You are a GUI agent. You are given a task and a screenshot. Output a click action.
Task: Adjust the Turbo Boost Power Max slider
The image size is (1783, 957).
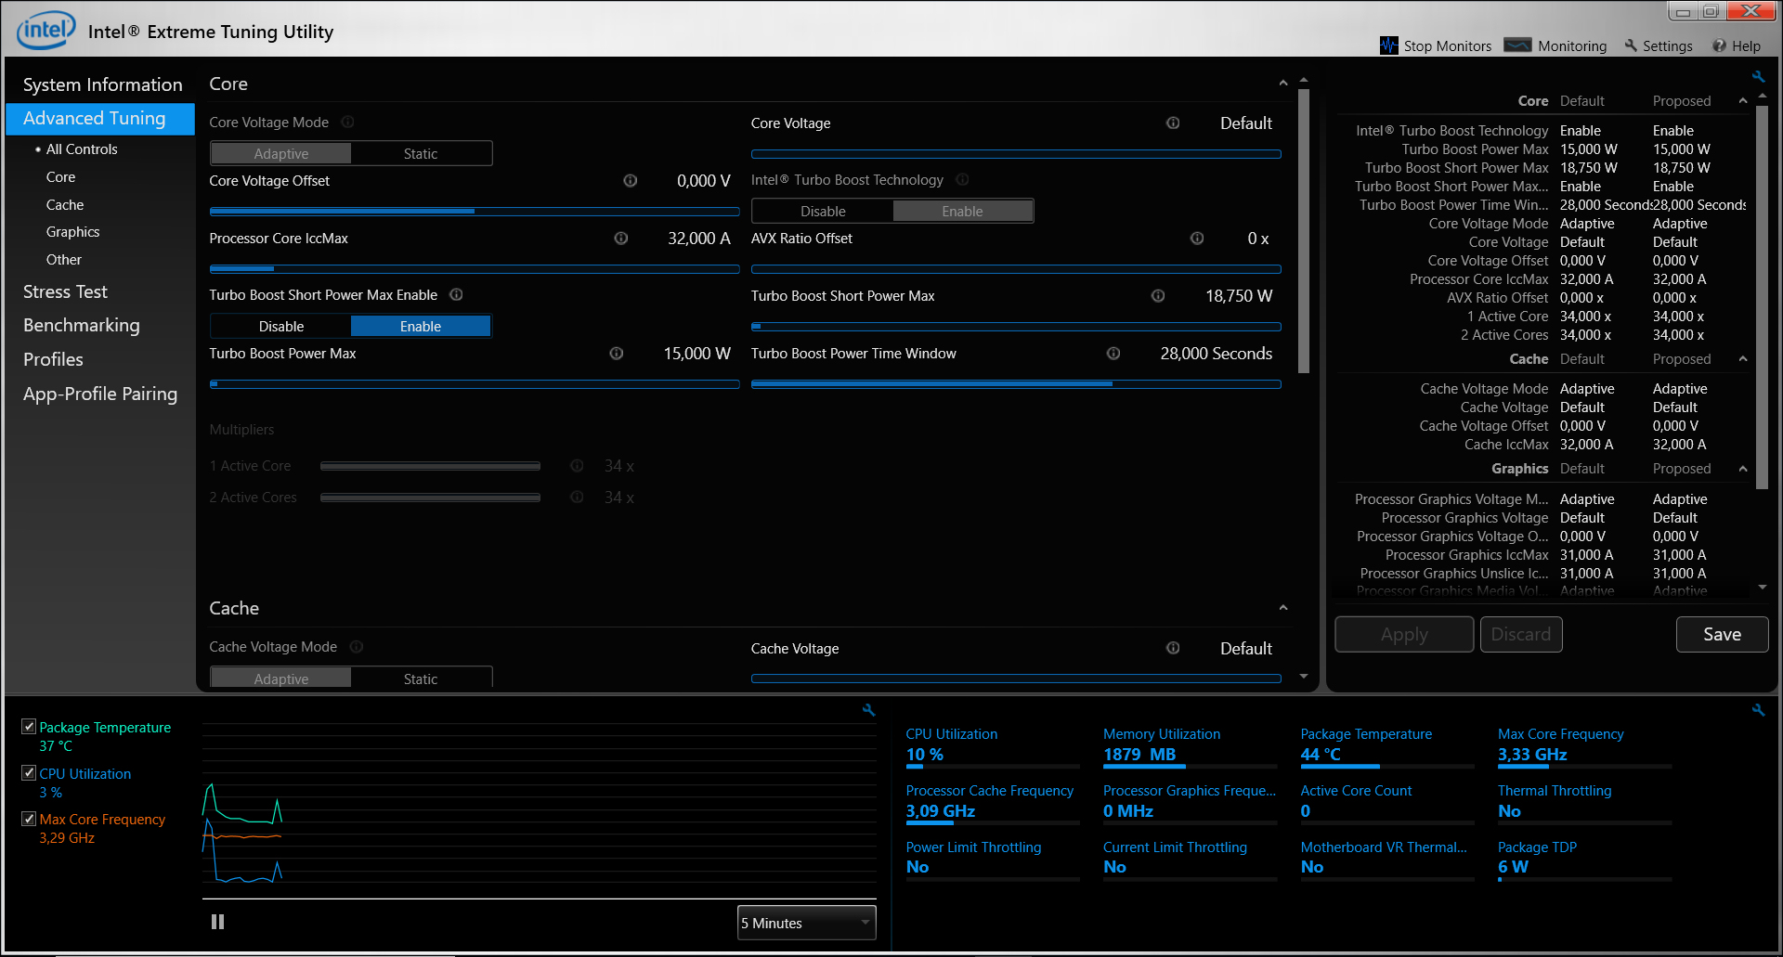(x=474, y=384)
